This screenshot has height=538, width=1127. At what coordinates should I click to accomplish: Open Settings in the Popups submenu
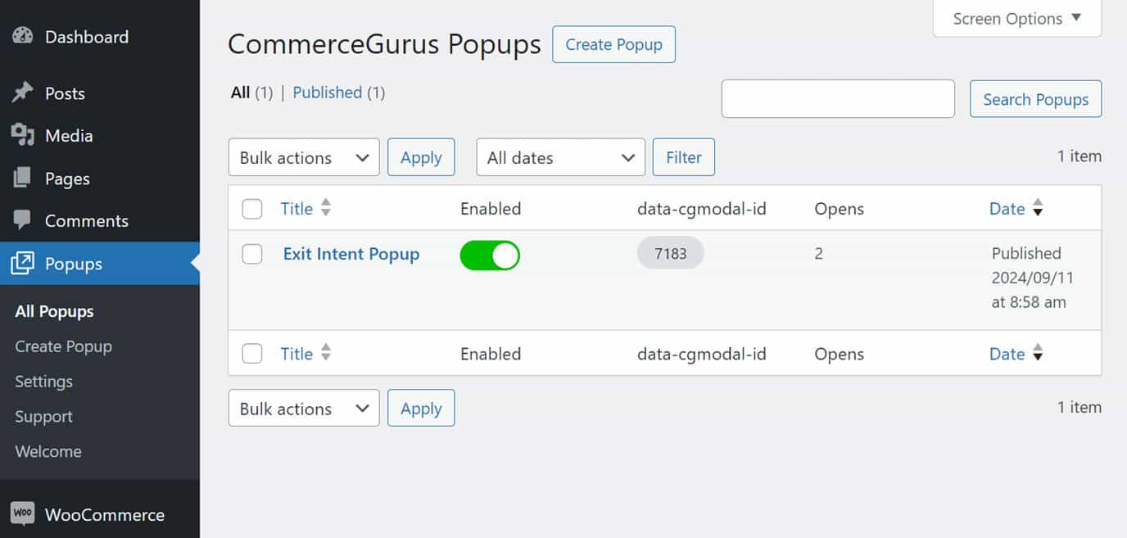[43, 381]
